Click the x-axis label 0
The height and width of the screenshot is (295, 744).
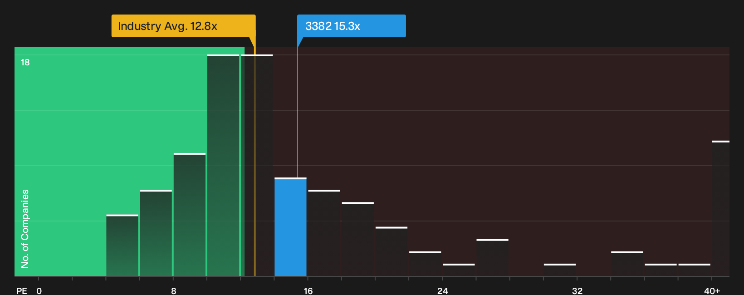(39, 290)
